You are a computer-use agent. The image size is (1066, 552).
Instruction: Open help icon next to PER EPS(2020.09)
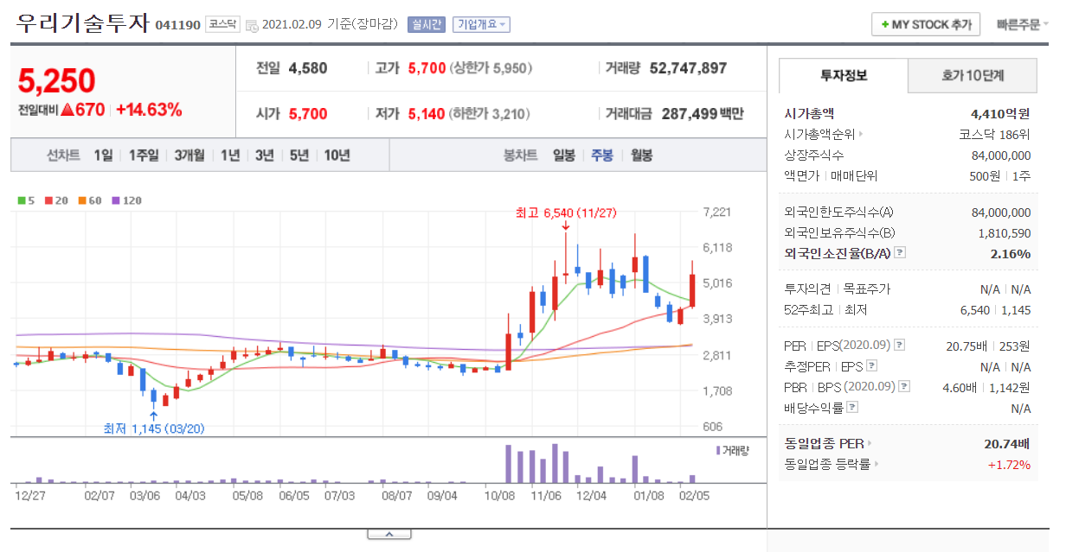click(x=900, y=346)
